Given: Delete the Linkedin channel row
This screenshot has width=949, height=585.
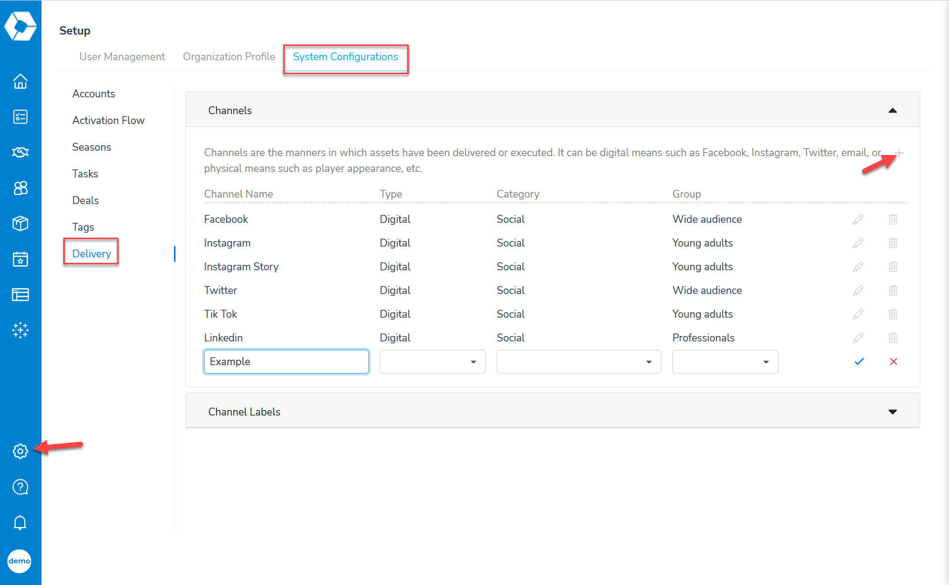Looking at the screenshot, I should (893, 338).
